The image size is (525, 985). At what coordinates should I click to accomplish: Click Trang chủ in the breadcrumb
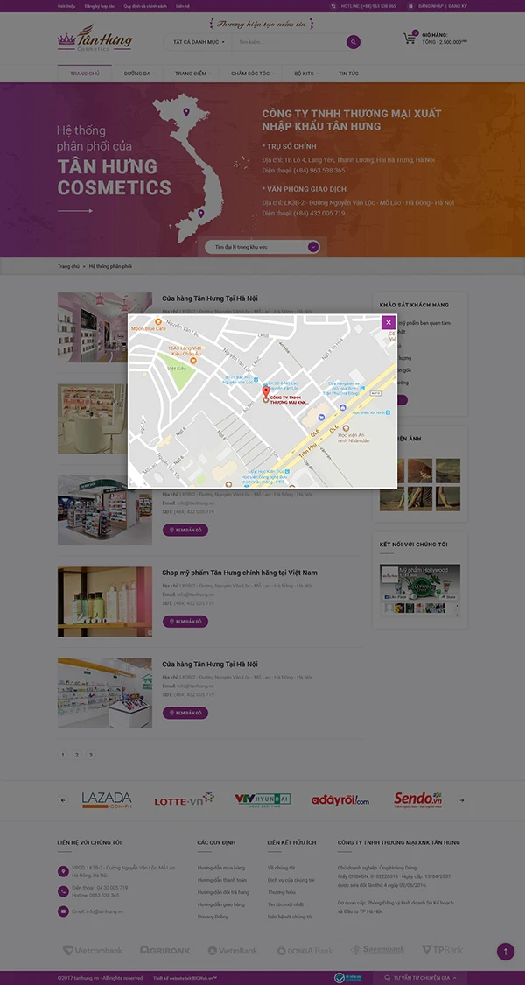pyautogui.click(x=68, y=266)
